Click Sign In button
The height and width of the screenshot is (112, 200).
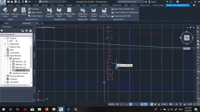pyautogui.click(x=152, y=2)
